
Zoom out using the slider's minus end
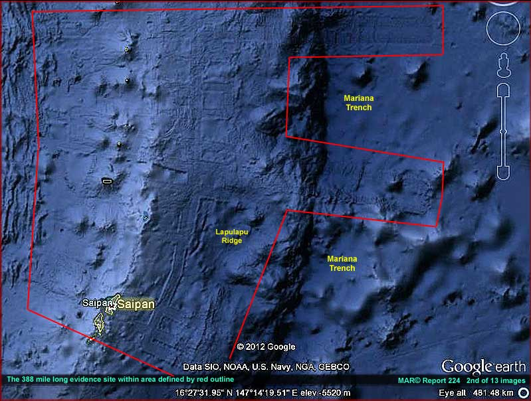pos(503,173)
